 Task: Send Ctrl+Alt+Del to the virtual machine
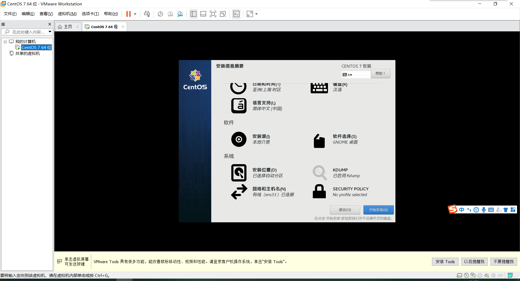click(x=147, y=14)
